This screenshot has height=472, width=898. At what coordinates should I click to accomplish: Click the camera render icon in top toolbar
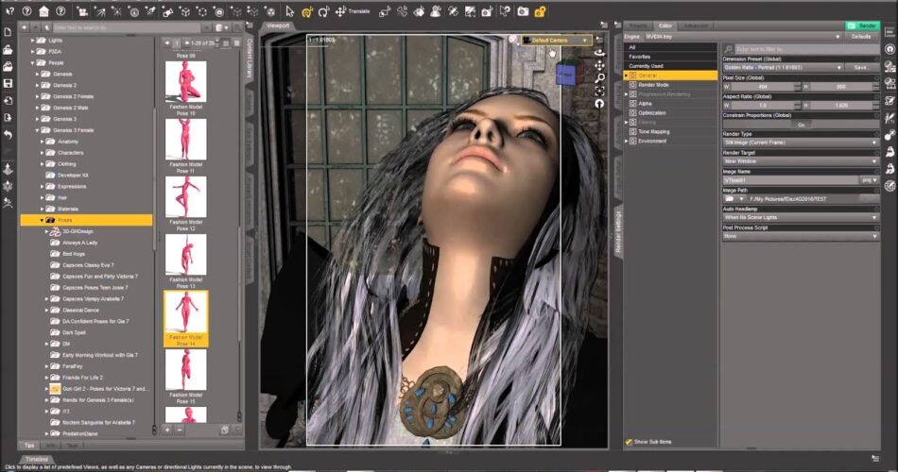523,12
